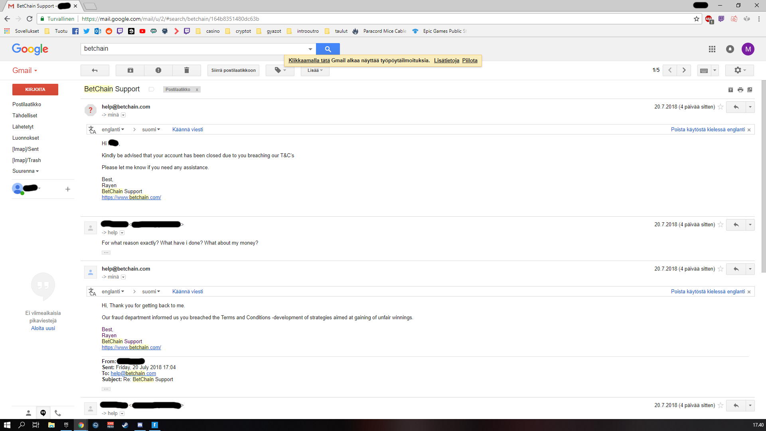Click Lisätietoja in notification banner

click(446, 61)
